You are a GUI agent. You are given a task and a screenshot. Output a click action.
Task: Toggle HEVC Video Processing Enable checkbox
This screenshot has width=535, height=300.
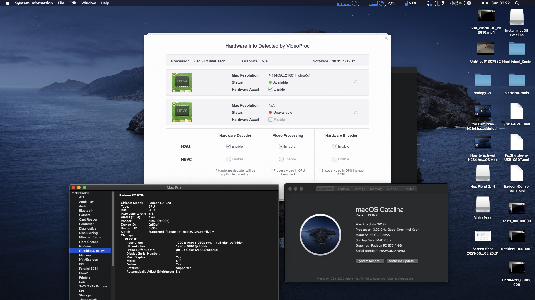click(x=281, y=159)
